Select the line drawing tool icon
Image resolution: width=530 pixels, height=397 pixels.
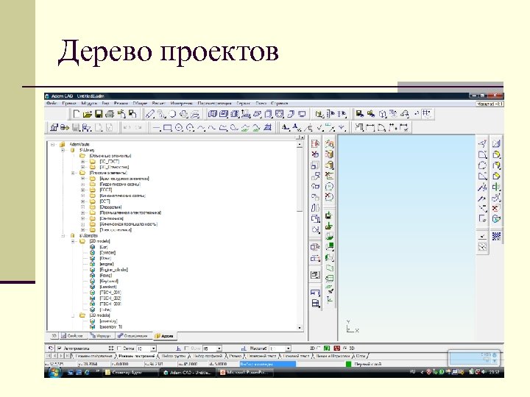pos(156,128)
